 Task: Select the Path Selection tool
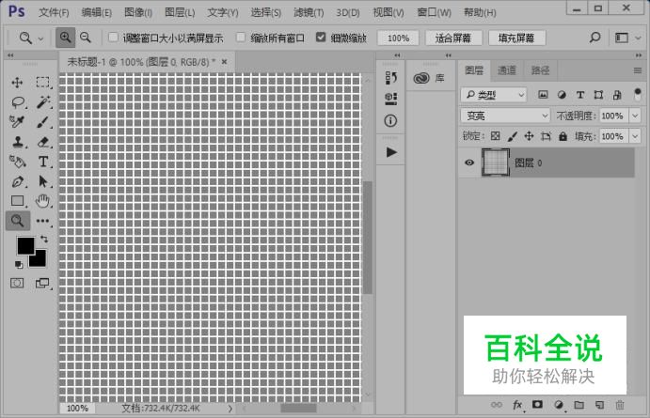click(x=43, y=181)
